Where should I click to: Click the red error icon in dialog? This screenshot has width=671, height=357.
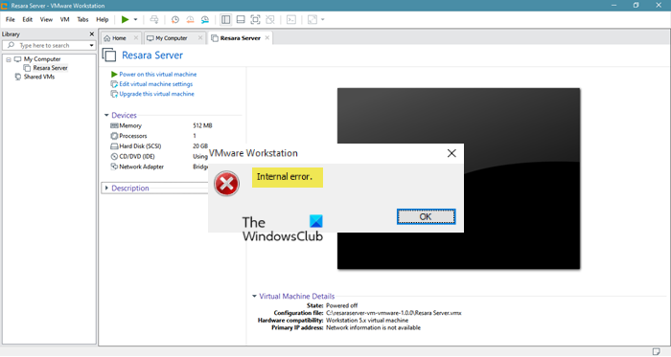coord(226,184)
